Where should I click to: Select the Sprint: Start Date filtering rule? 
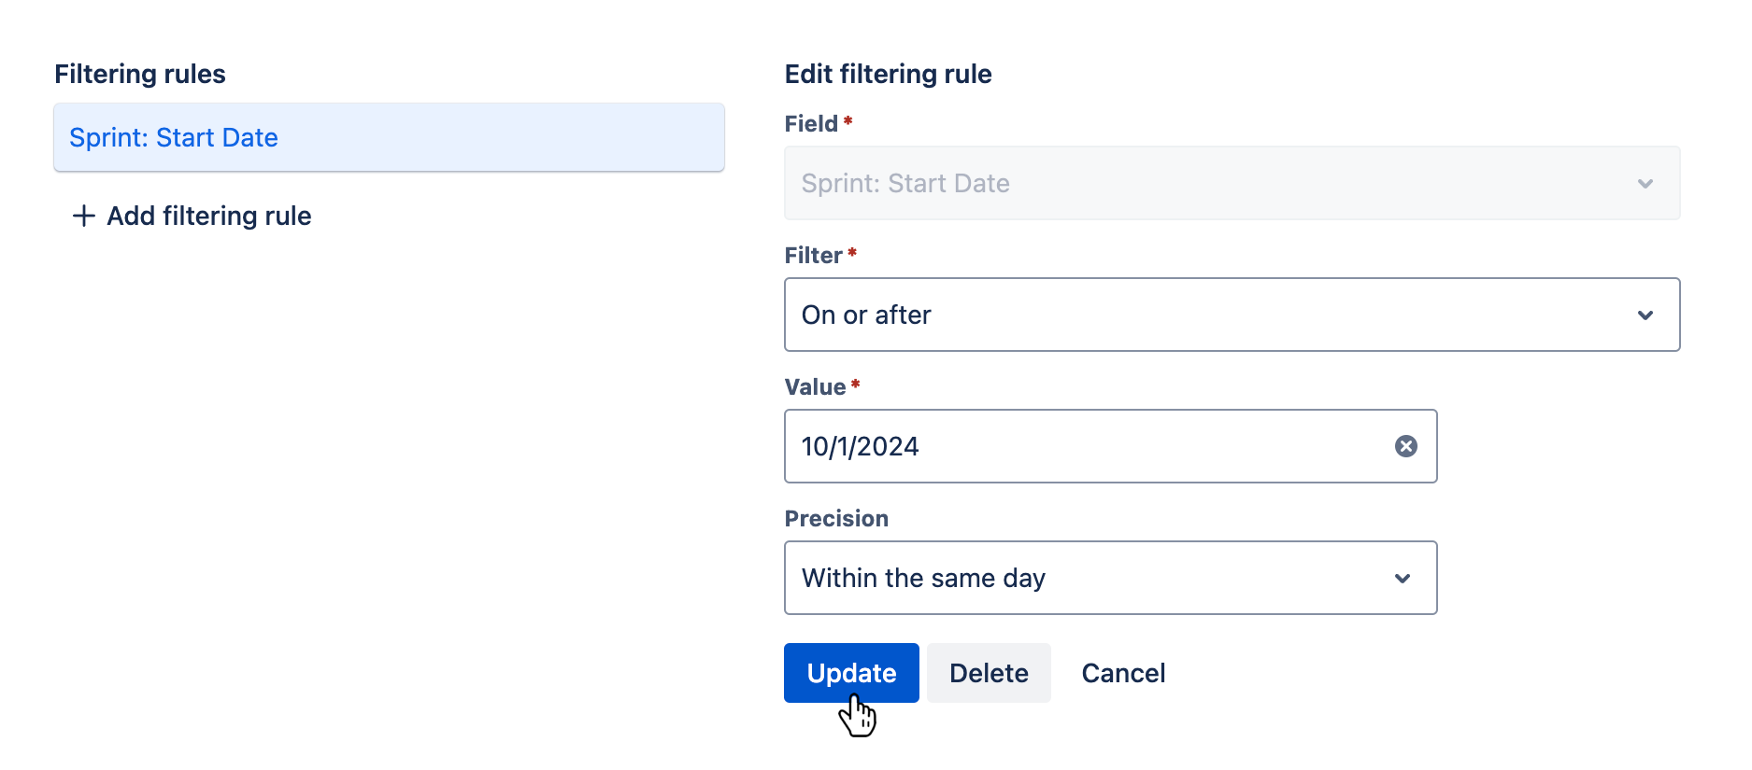pyautogui.click(x=389, y=137)
